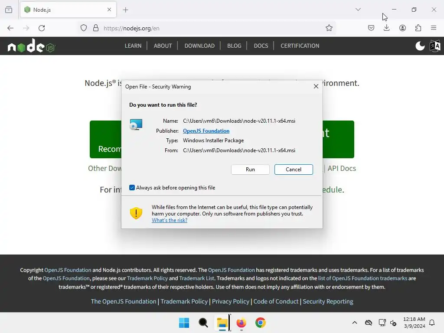Open the Privacy Policy footer link
The image size is (444, 333).
pyautogui.click(x=231, y=302)
